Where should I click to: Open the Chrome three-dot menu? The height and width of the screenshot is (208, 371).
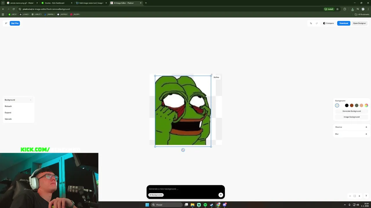pos(368,9)
